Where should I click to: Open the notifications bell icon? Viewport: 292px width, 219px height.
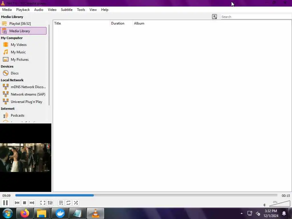click(284, 213)
